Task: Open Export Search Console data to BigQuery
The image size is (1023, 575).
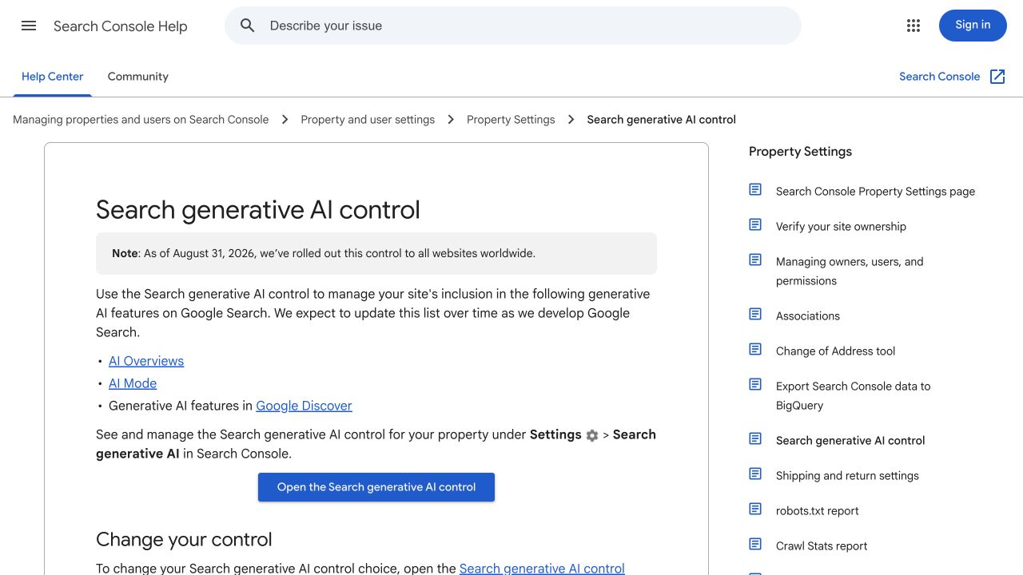Action: tap(853, 396)
